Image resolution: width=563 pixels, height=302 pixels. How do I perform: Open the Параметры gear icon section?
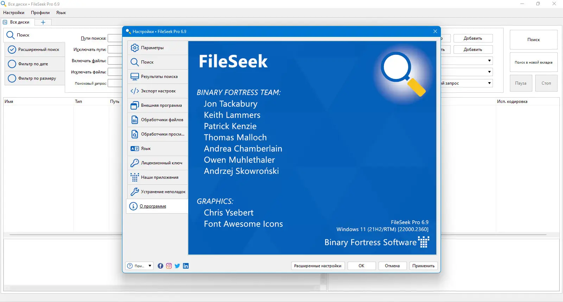[135, 48]
